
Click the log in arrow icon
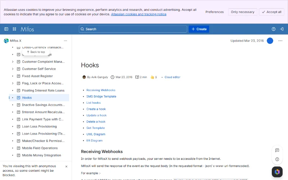point(282,29)
